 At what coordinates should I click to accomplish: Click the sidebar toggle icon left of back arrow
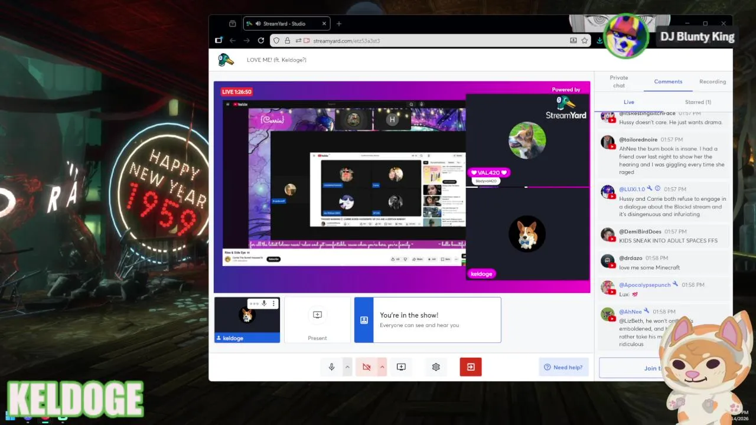(x=219, y=41)
